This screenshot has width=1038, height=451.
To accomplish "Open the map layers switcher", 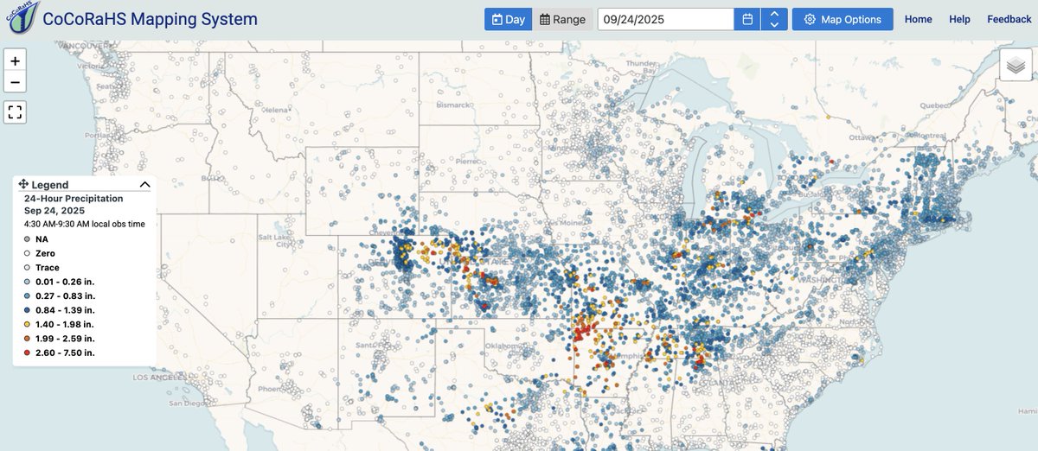I will pos(1016,65).
